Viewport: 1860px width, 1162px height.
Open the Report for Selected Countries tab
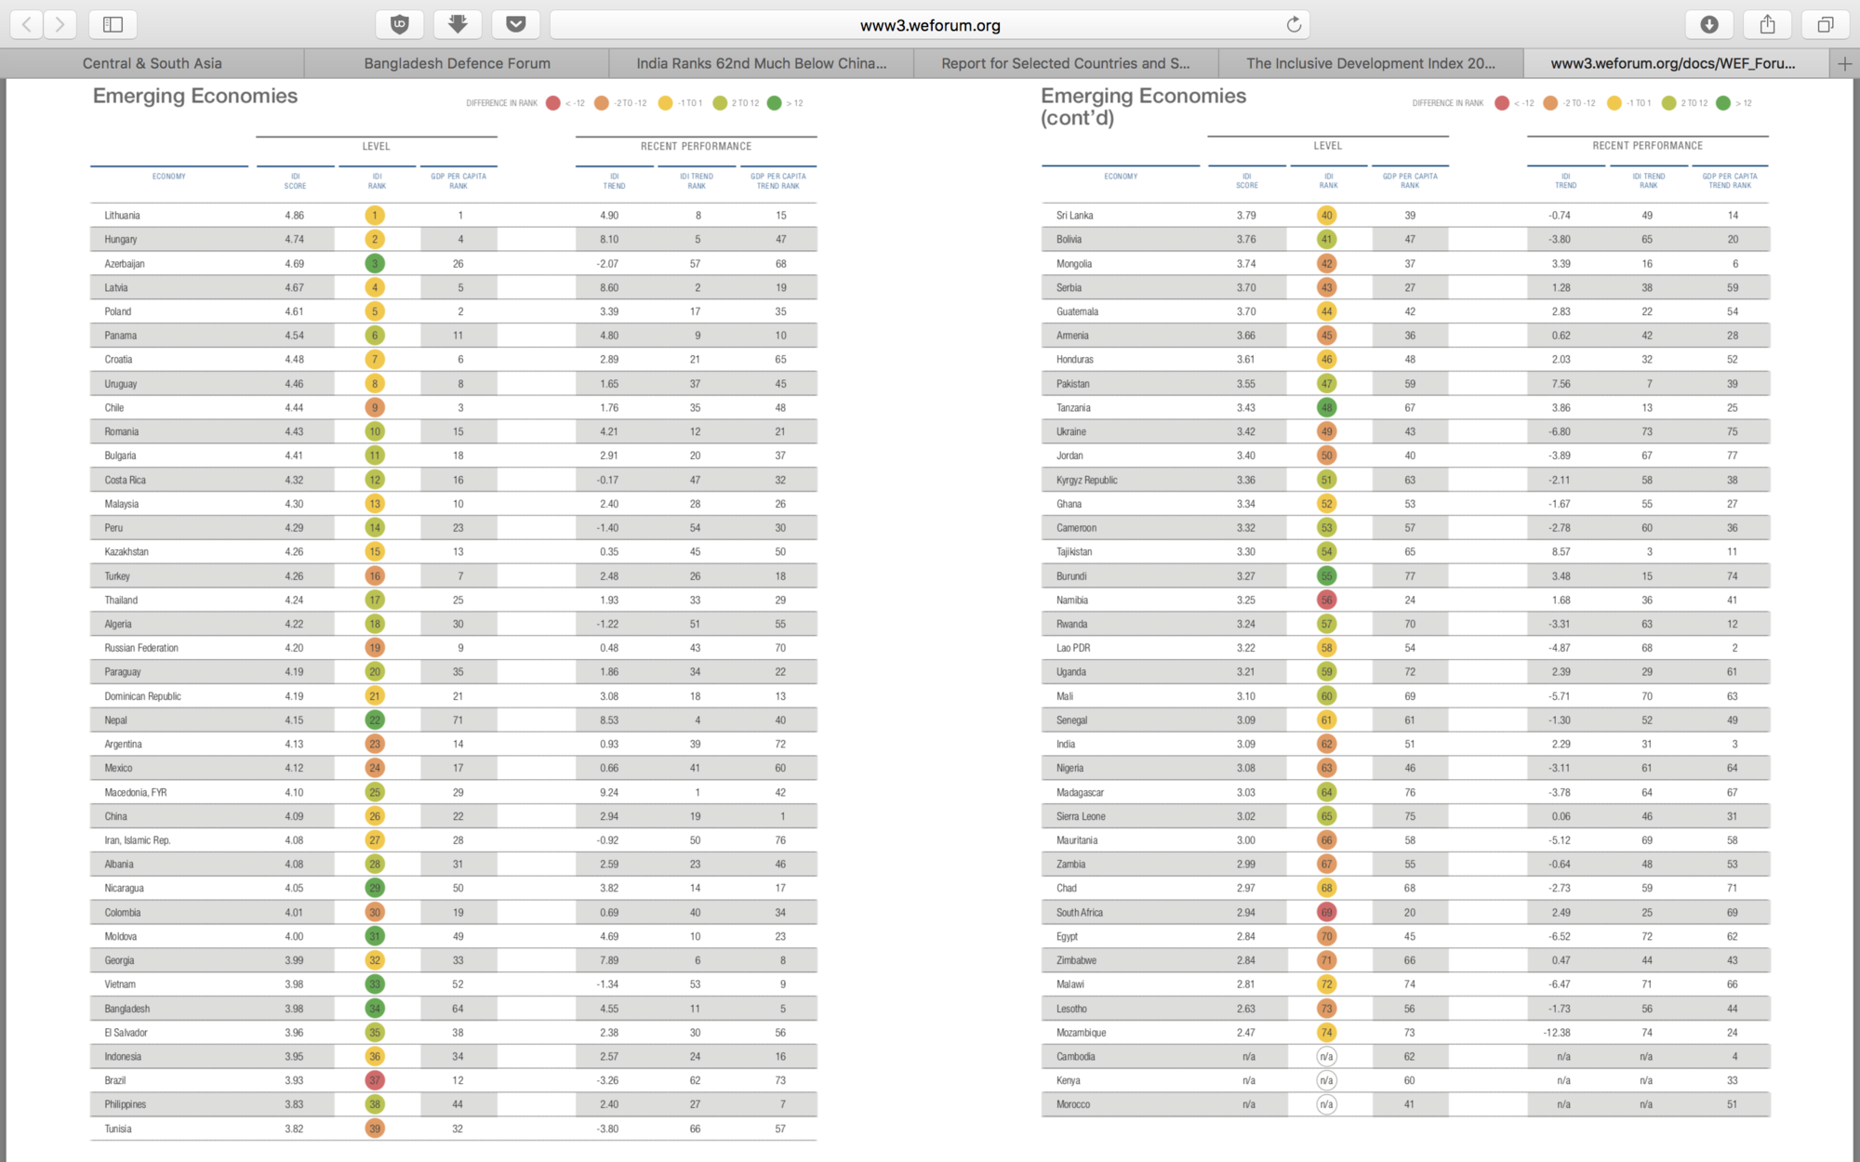pyautogui.click(x=1066, y=63)
